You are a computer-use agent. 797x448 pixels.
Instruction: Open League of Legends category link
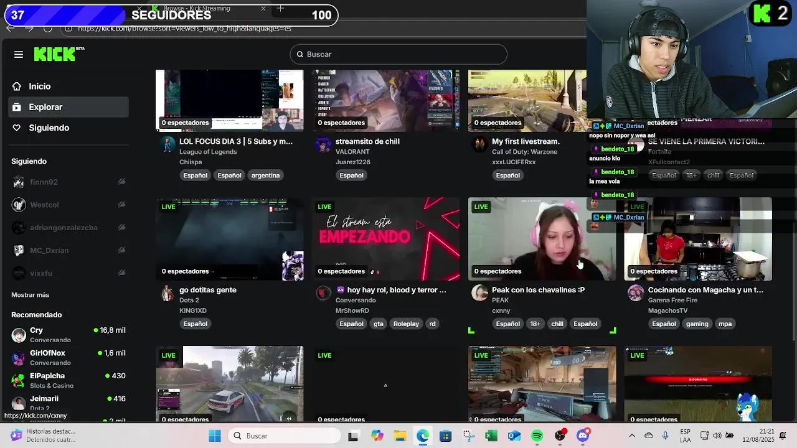coord(208,152)
